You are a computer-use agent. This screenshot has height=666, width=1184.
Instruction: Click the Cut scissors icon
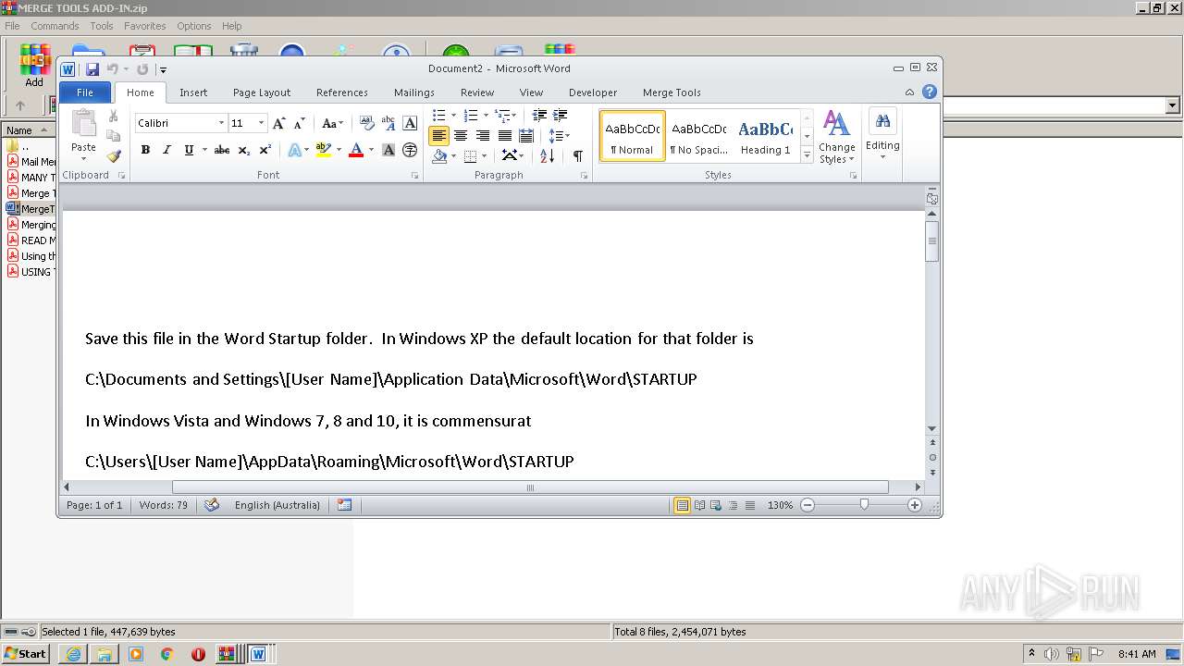pos(114,117)
